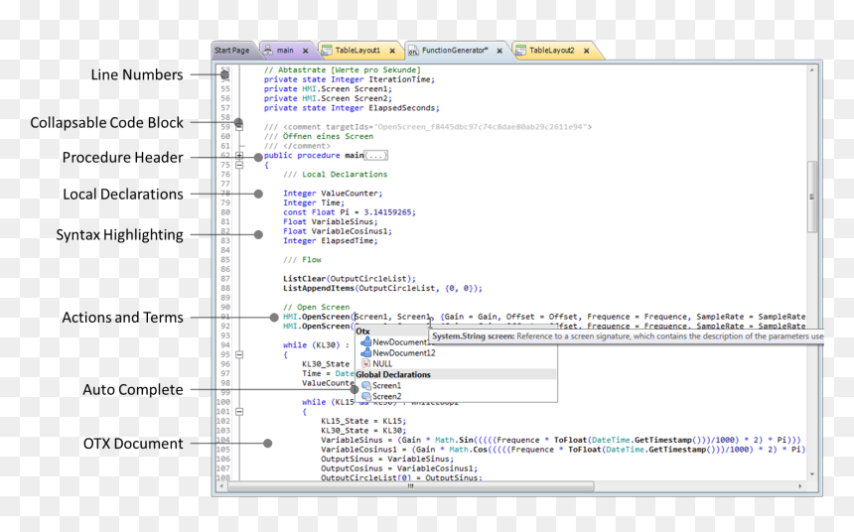Click the TableLayout1 tab's layout icon
854x532 pixels.
[327, 50]
